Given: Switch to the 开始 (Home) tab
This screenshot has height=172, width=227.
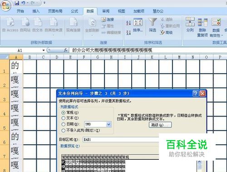Looking at the screenshot, I should [20, 11].
